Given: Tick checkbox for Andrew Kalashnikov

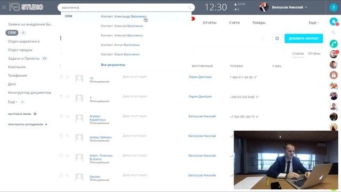Looking at the screenshot, I should pyautogui.click(x=61, y=116).
